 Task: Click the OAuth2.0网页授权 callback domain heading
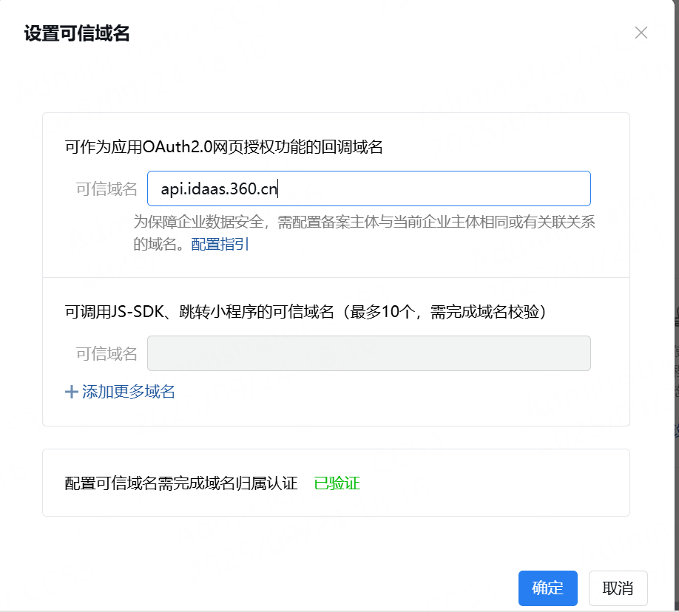coord(223,146)
